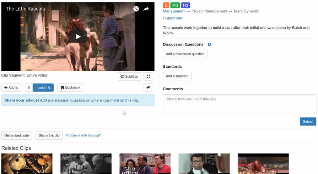Click Discussion Questions info icon
Viewport: 318px width, 174px height.
point(209,45)
